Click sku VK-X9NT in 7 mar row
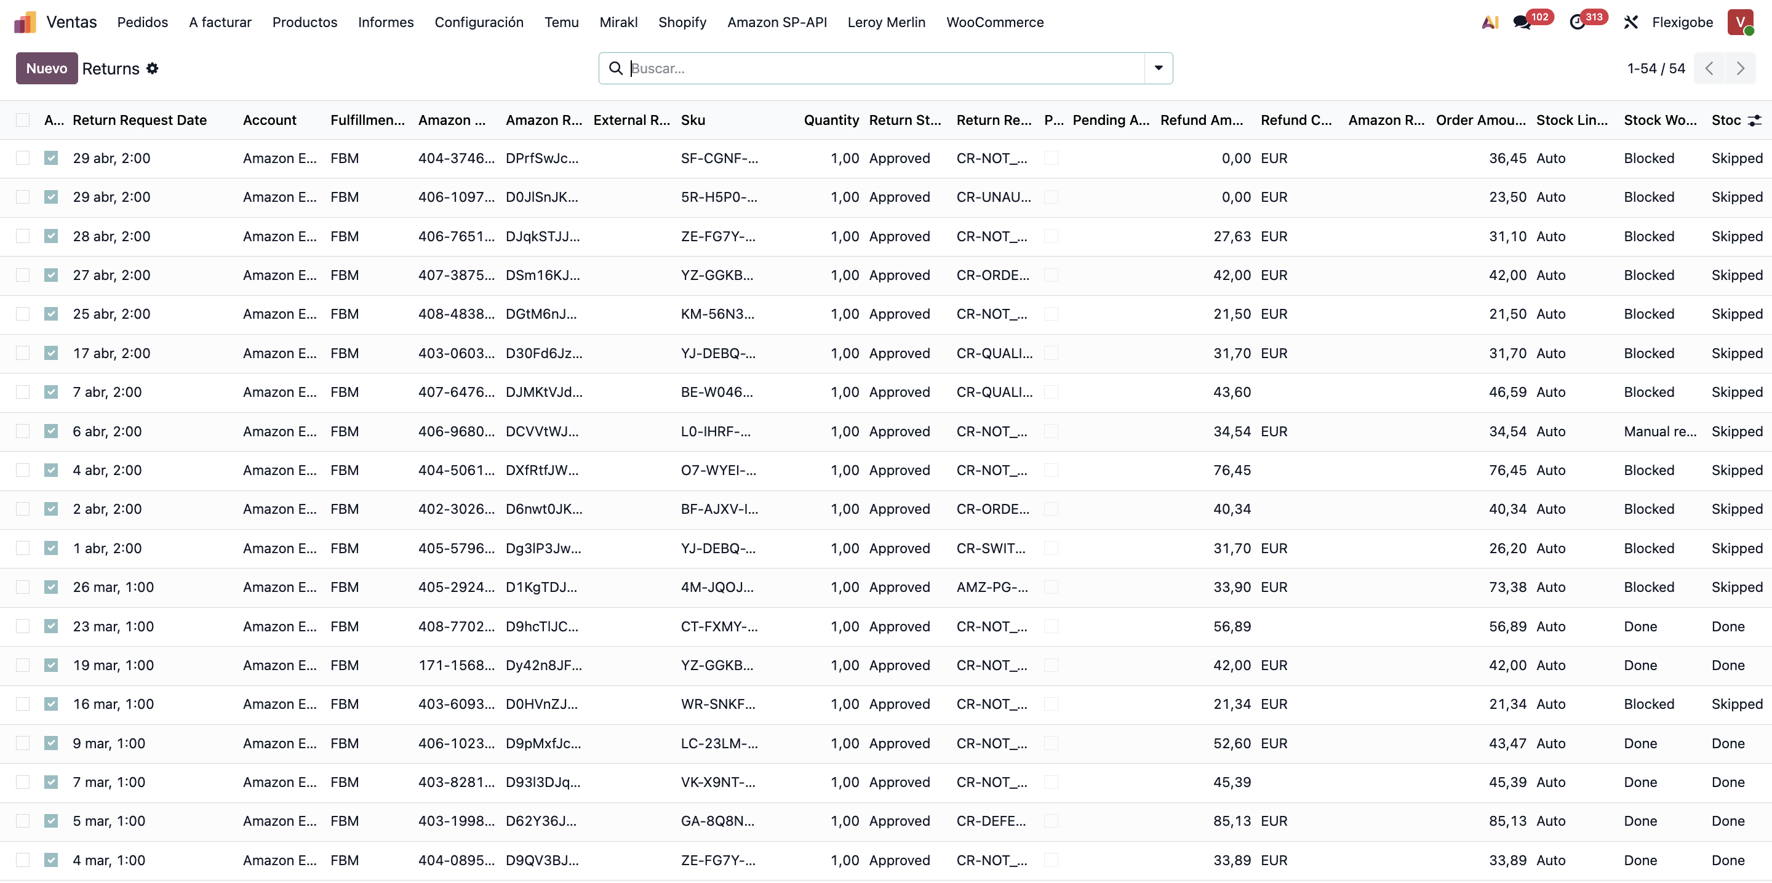This screenshot has width=1772, height=883. click(x=717, y=782)
